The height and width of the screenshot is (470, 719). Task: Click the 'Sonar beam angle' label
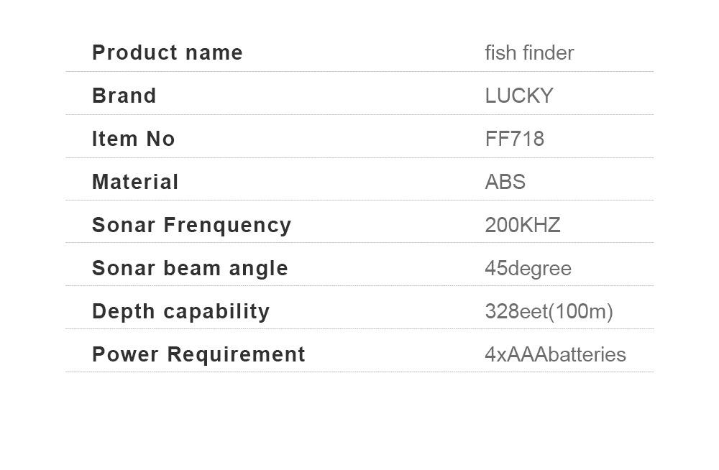point(190,269)
